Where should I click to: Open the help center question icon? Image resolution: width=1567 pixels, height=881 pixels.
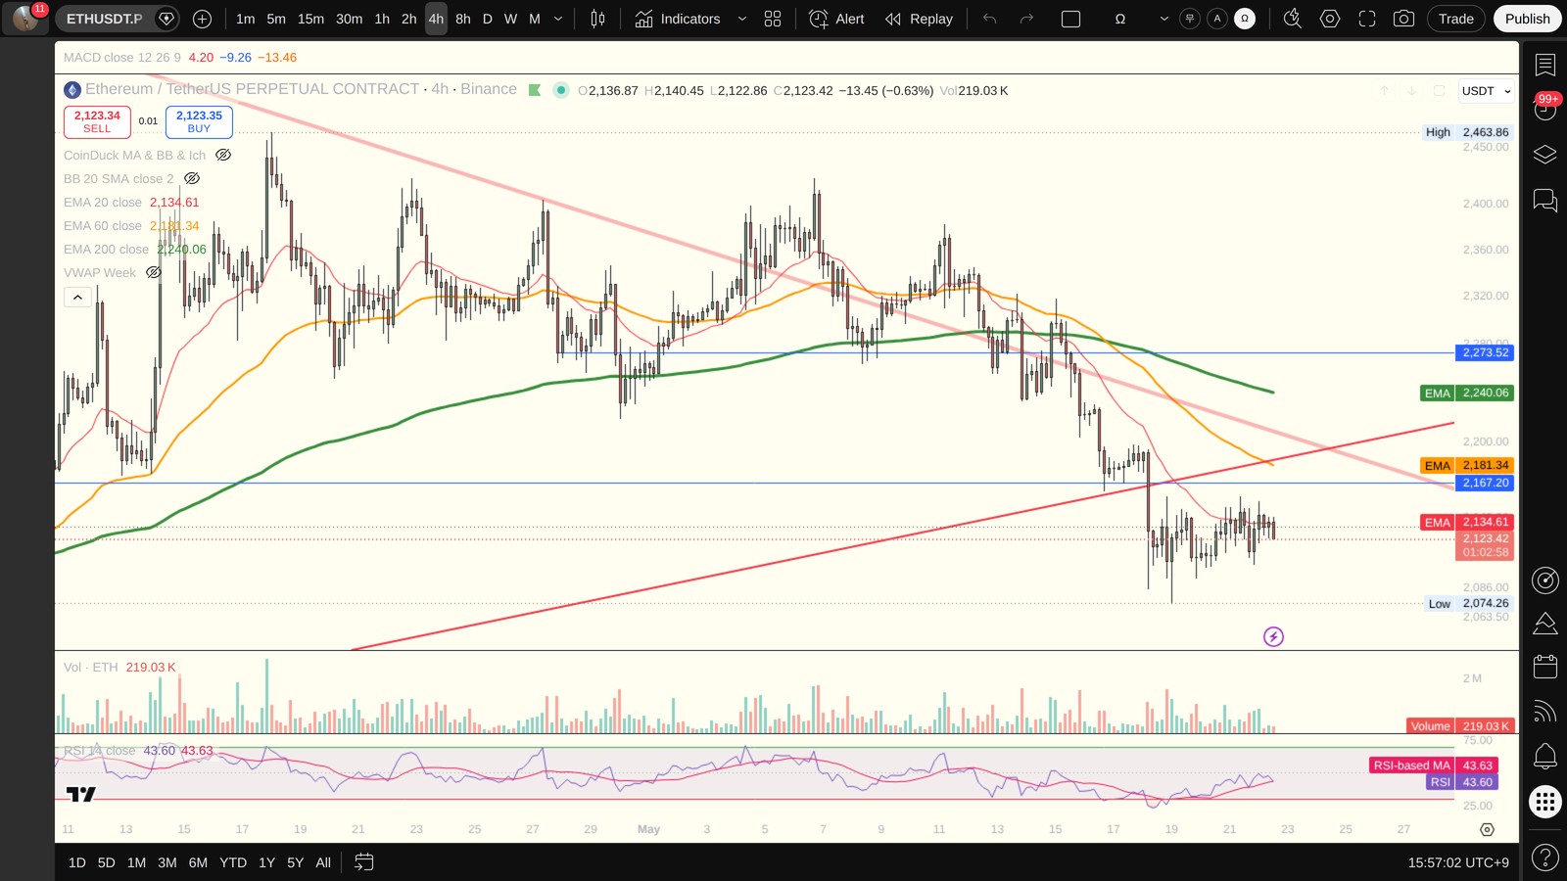point(1544,858)
